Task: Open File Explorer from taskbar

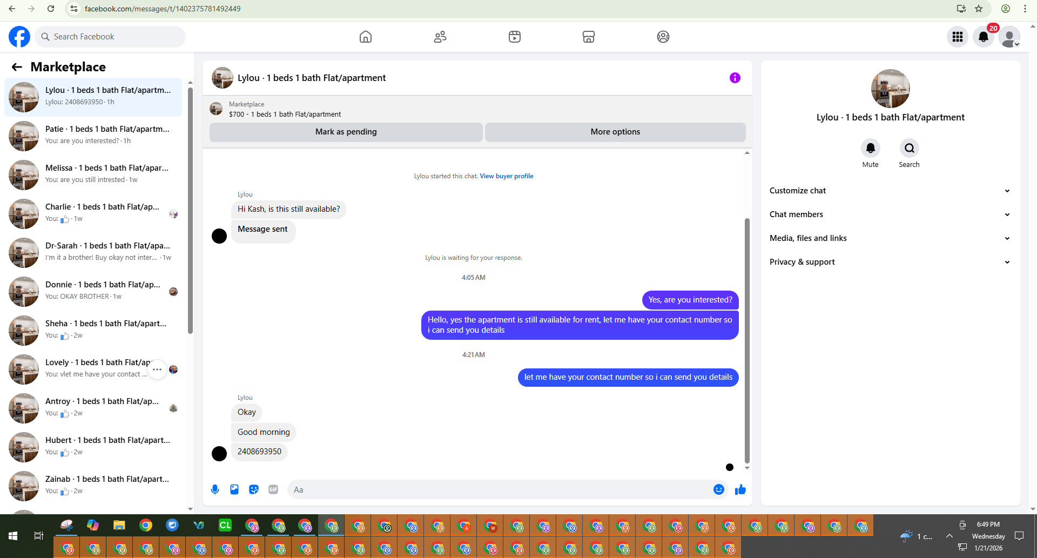Action: coord(119,525)
